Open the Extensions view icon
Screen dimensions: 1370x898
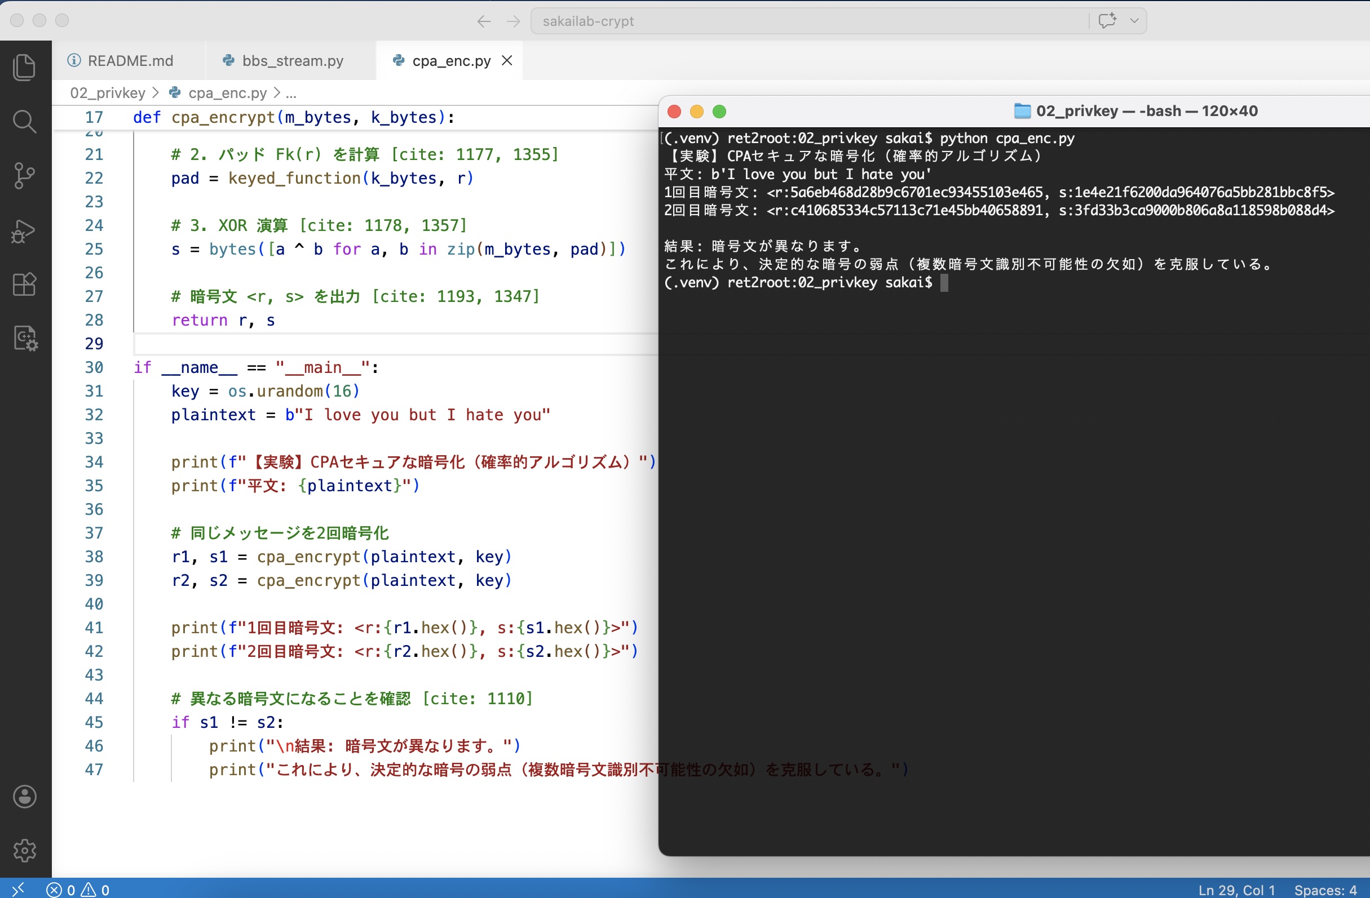[x=24, y=284]
